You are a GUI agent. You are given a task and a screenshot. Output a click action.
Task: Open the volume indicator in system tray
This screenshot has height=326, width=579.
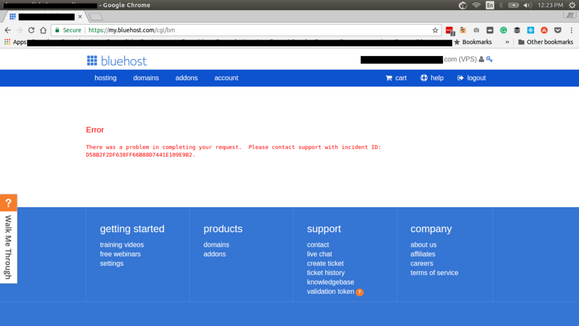528,5
